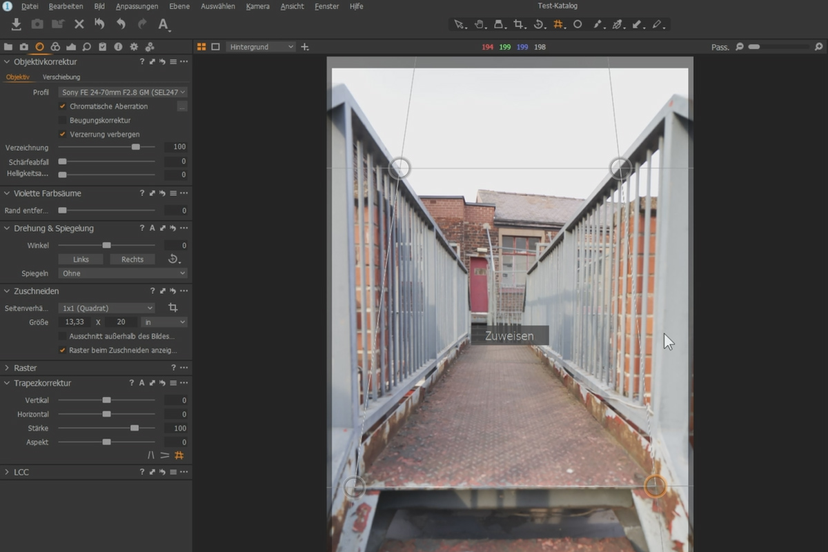Switch to multi-view grid icon in viewer bar
828x552 pixels.
point(201,47)
